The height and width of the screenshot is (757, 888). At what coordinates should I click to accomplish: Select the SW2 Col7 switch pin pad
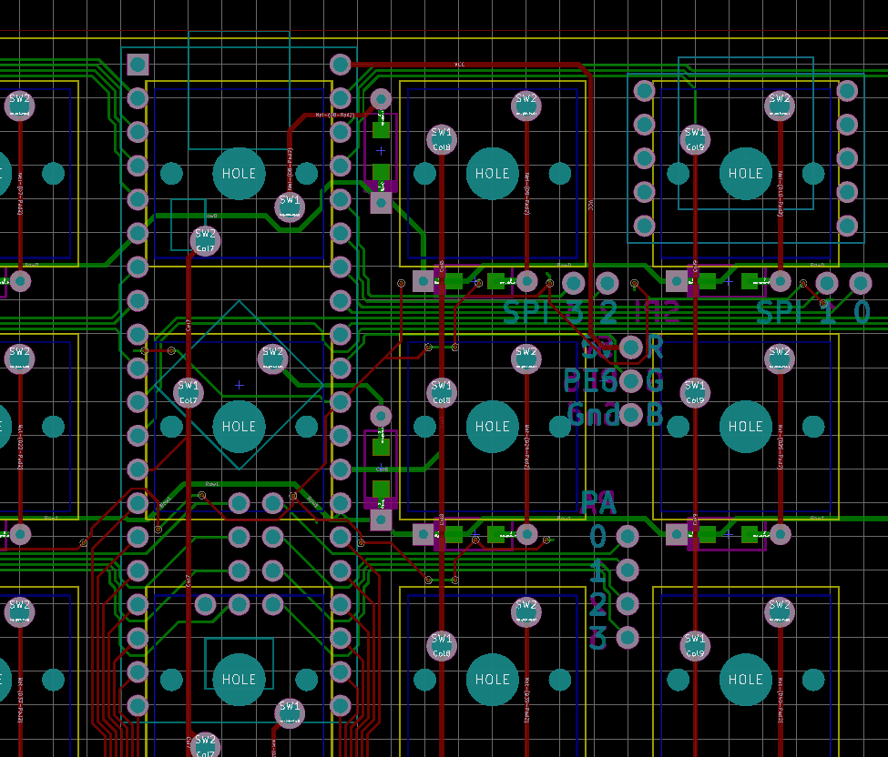(x=204, y=239)
